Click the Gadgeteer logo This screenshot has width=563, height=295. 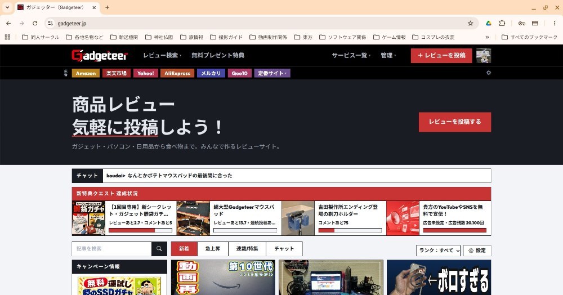pos(100,55)
